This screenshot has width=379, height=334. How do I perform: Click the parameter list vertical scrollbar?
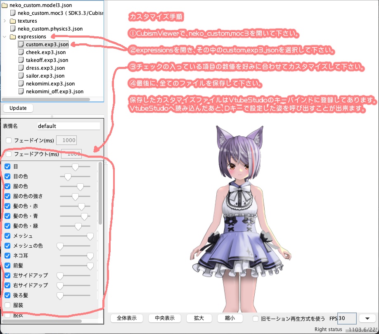(x=100, y=193)
